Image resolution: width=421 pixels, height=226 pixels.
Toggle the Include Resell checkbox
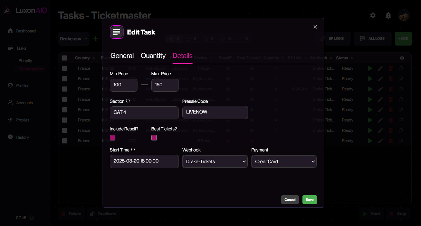point(113,138)
